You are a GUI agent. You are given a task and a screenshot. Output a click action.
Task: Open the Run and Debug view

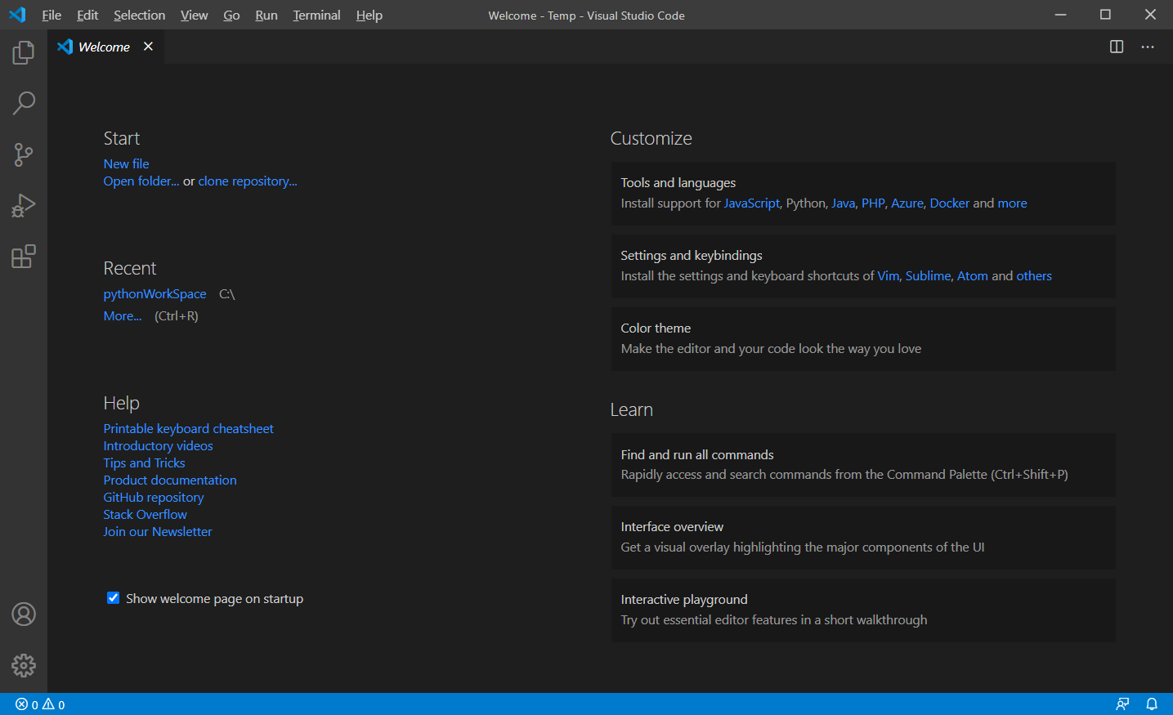coord(24,205)
